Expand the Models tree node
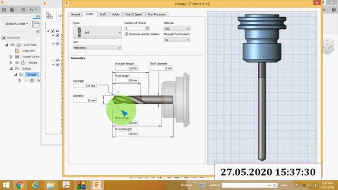Screen dimensions: 338x190 [11, 63]
